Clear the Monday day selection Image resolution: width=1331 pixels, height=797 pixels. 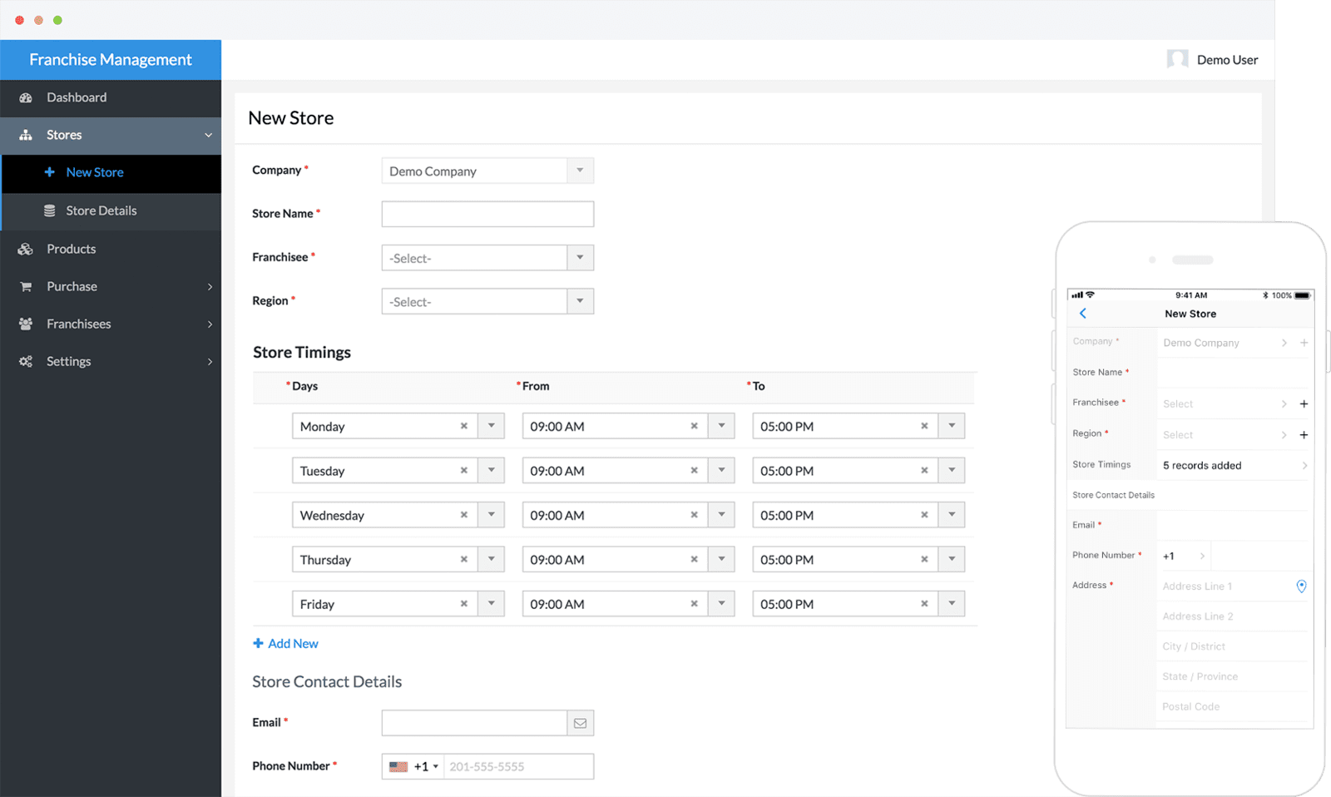click(464, 426)
